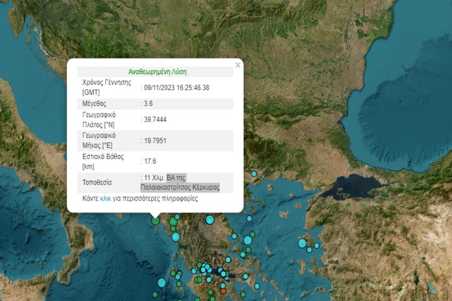Click the highlighted 'Παλαιοκαστρίτσας Κέρκυρας' location text
Screen dimensions: 452x301
tap(180, 187)
